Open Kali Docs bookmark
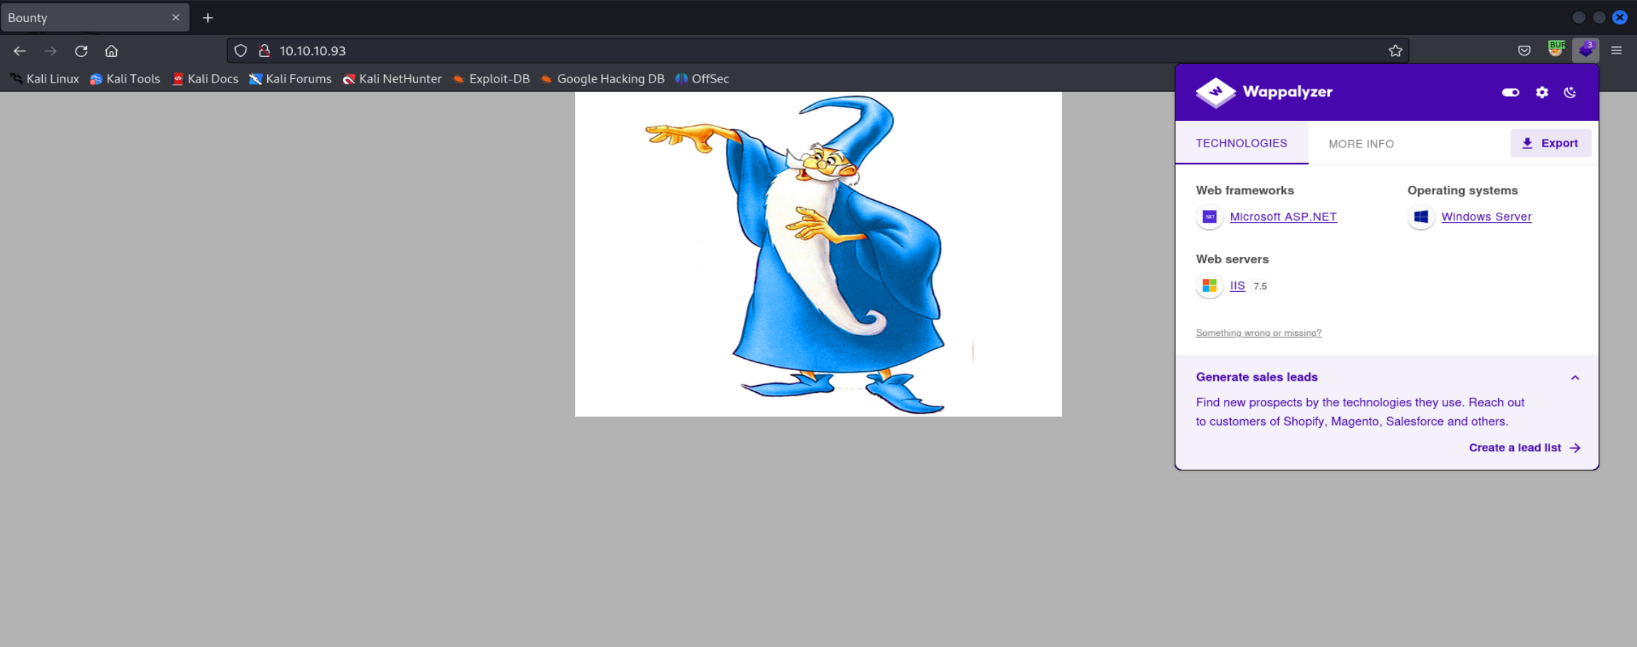The image size is (1637, 647). 205,79
